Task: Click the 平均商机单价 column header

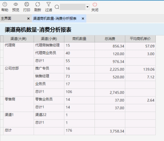Action: coord(140,39)
